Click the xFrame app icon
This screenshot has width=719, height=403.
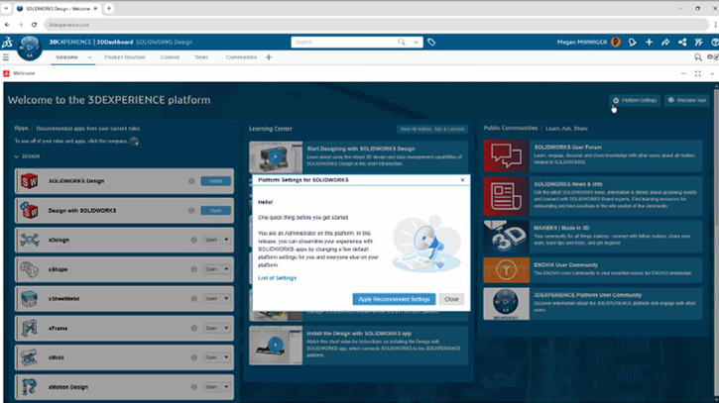pyautogui.click(x=30, y=329)
